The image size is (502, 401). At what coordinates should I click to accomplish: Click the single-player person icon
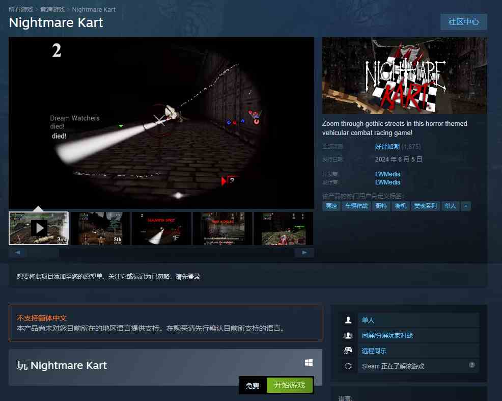point(348,319)
